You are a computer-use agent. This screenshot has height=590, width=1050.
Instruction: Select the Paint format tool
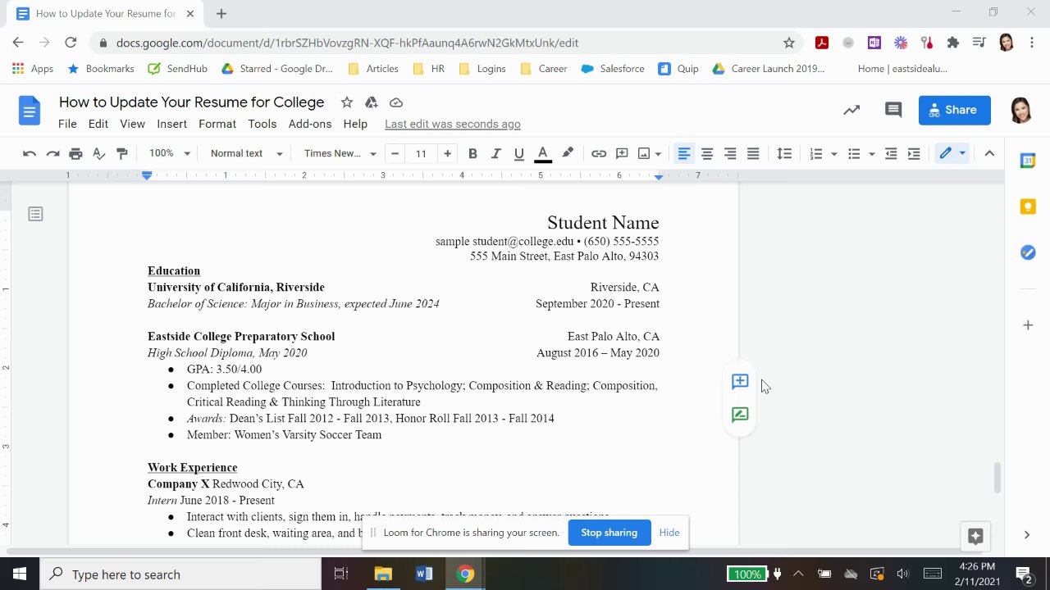[121, 153]
